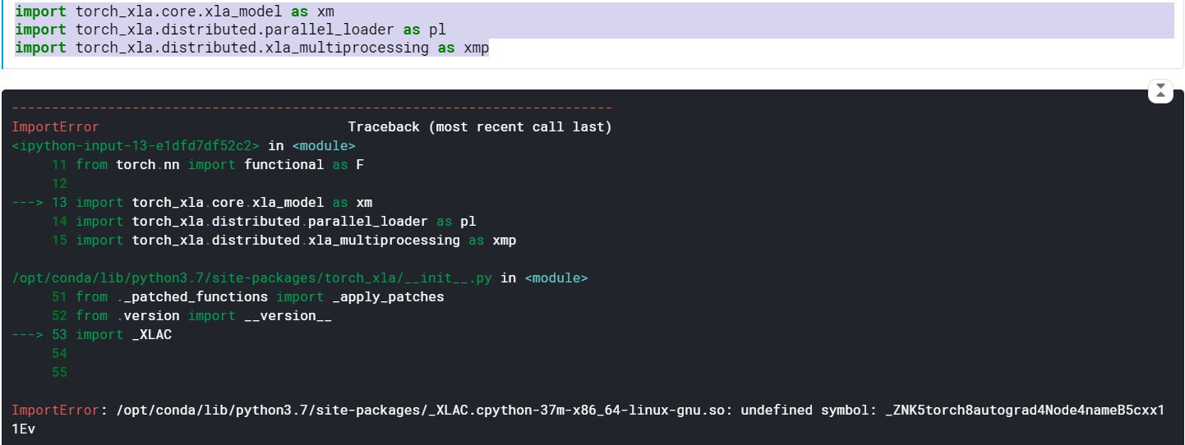The height and width of the screenshot is (445, 1185).
Task: Open the torch_xla/__init__.py file path
Action: pyautogui.click(x=251, y=278)
